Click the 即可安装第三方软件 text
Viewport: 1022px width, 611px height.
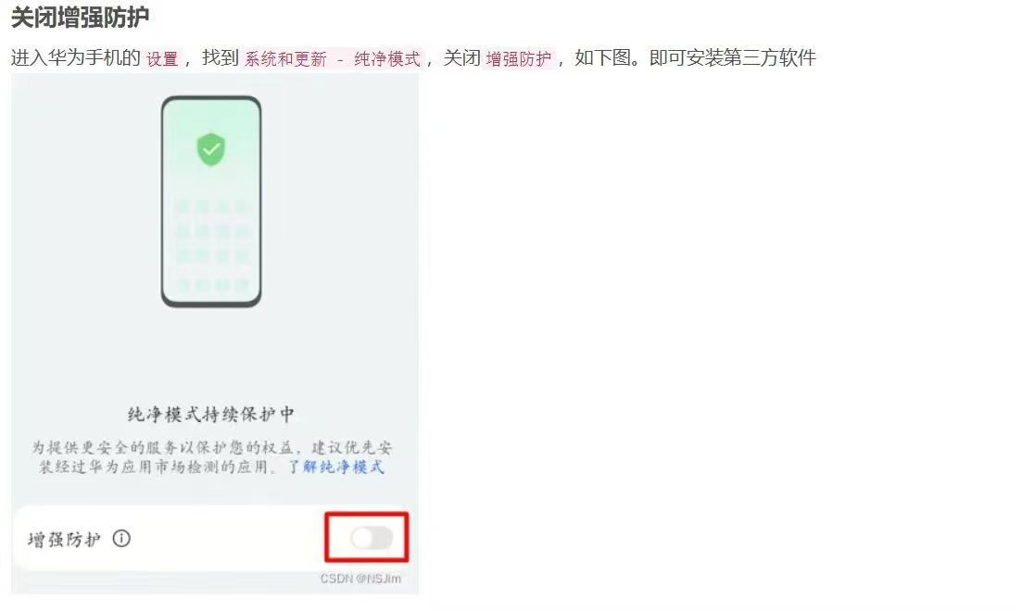tap(733, 58)
